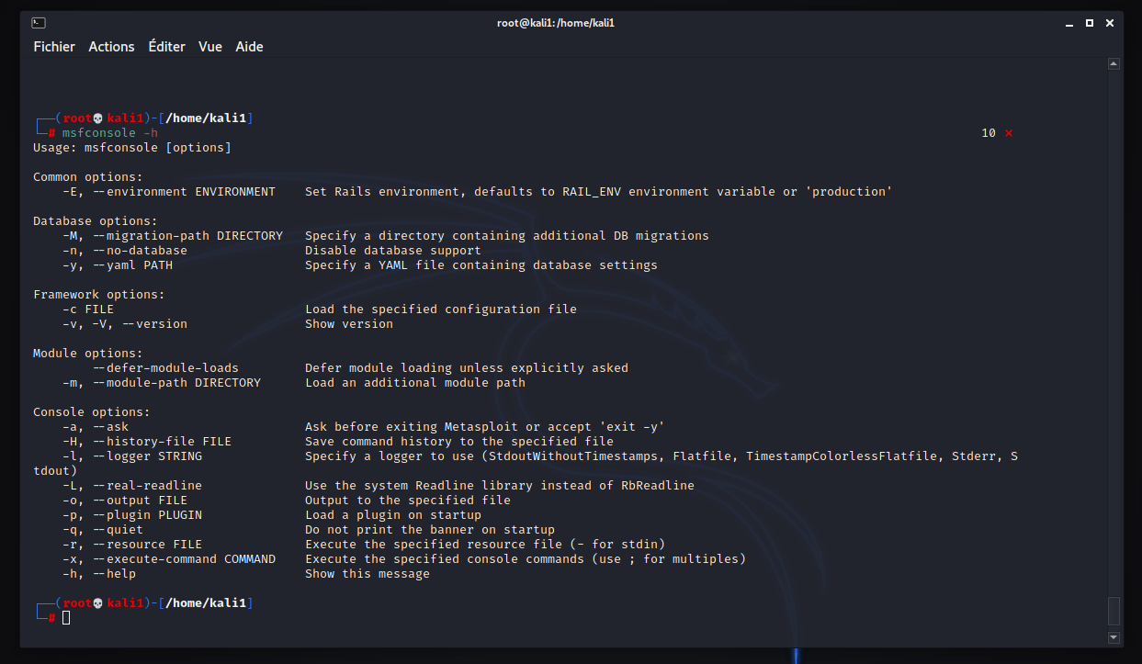1142x664 pixels.
Task: Click '-H, --history-file FILE' option
Action: pos(147,442)
